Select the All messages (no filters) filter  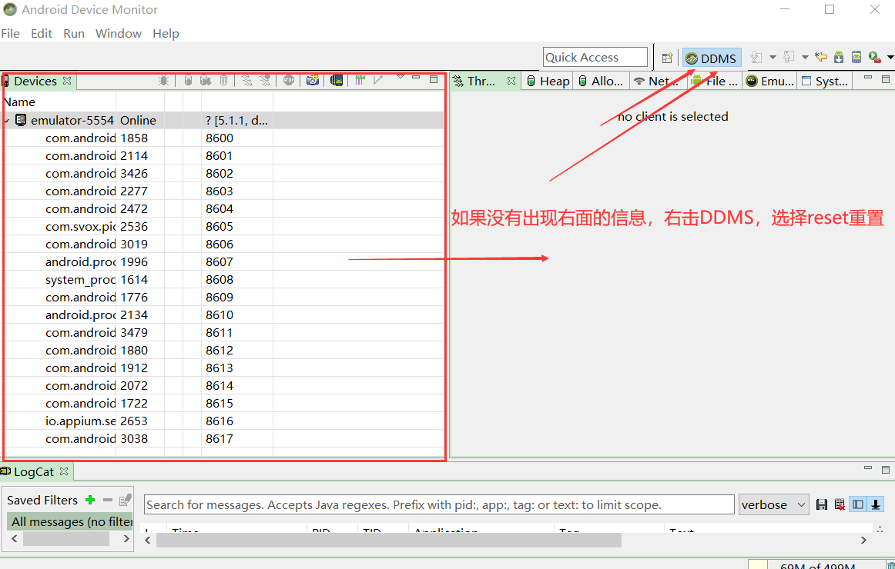(x=69, y=521)
